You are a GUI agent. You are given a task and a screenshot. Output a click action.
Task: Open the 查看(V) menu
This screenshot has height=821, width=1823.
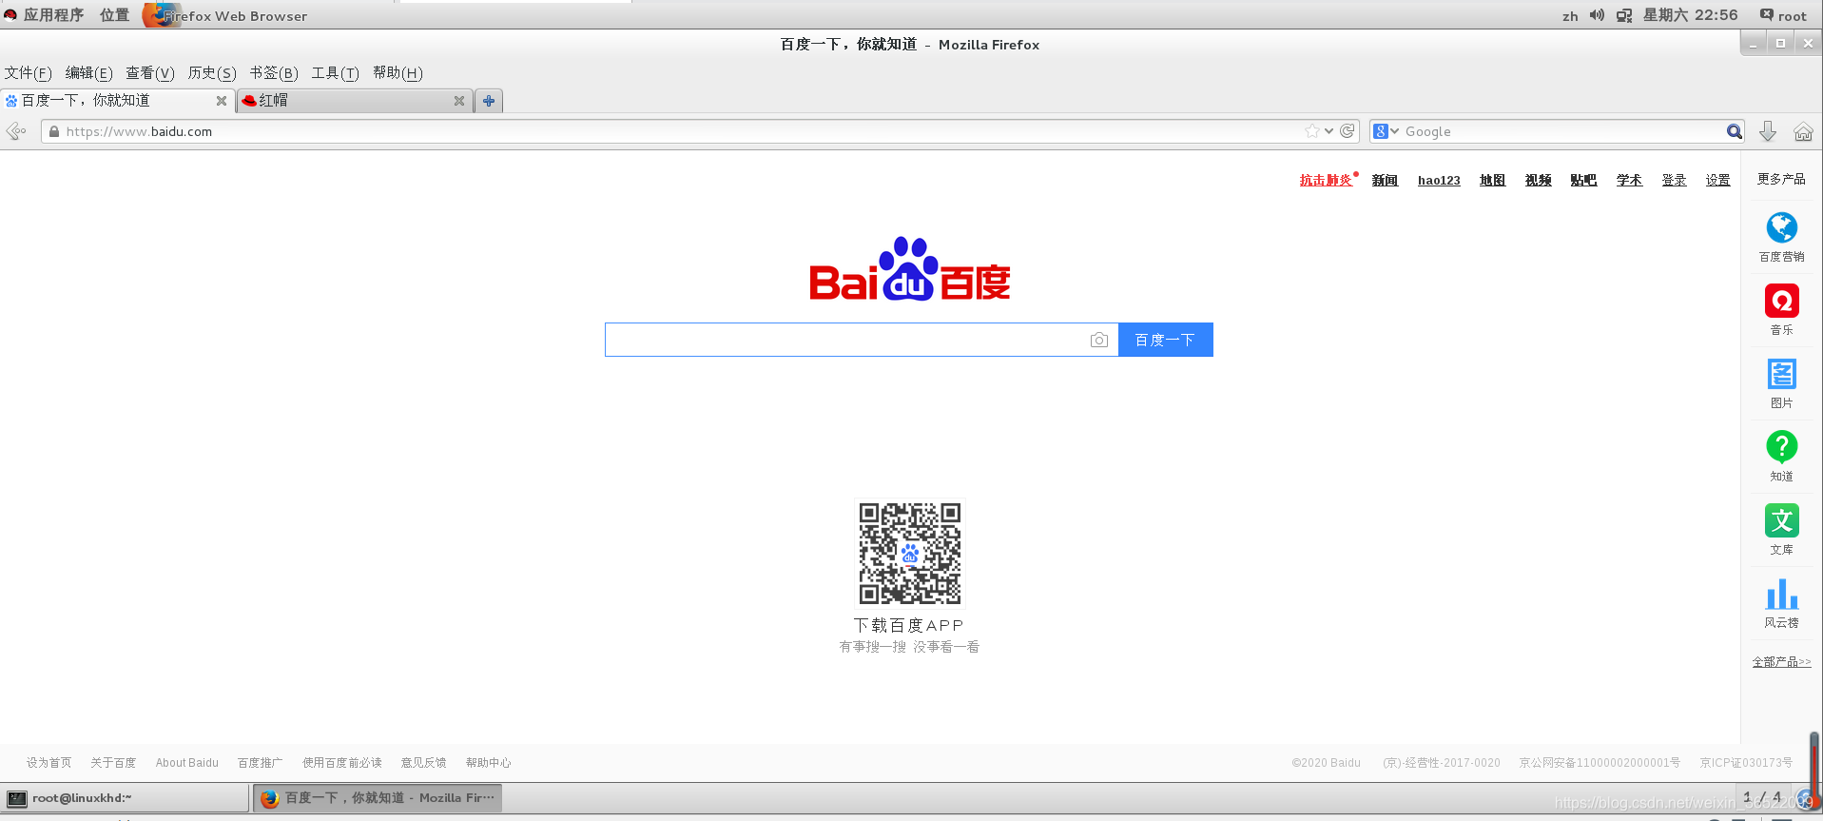tap(150, 73)
